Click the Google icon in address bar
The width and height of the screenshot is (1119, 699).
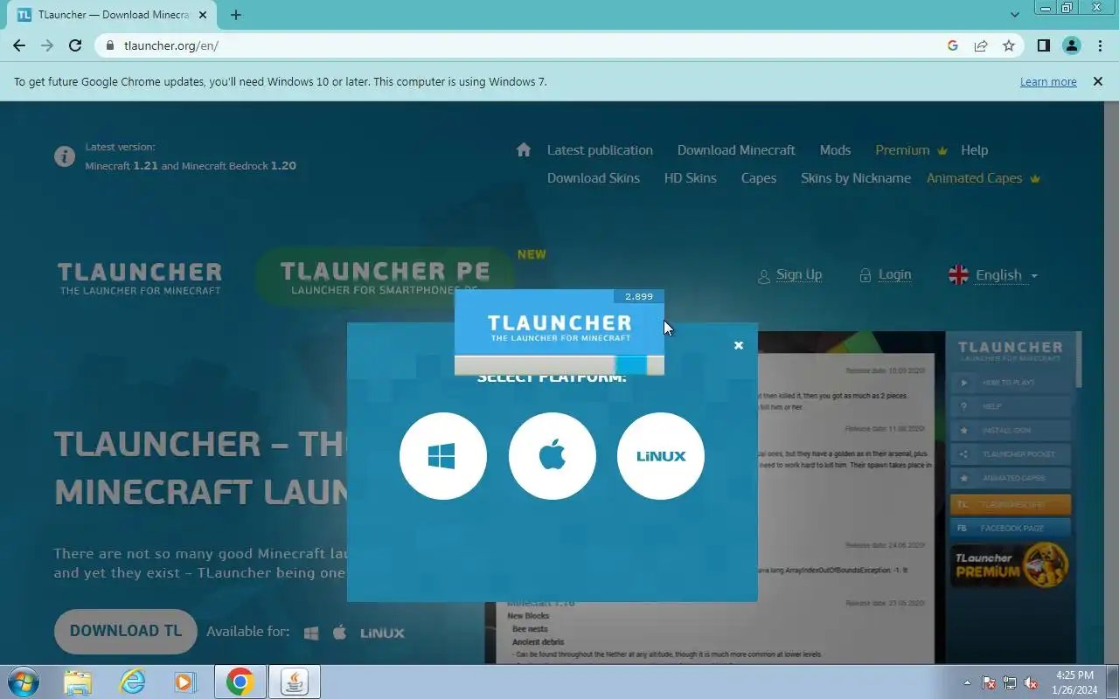point(953,45)
